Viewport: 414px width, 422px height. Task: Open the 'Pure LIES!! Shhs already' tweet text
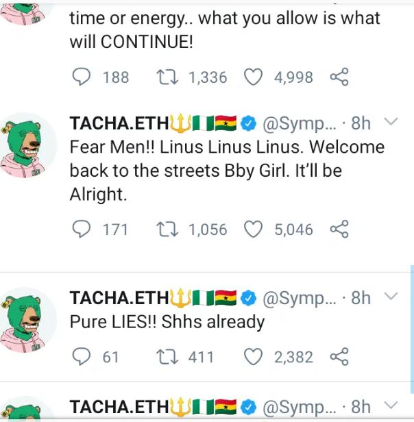[x=167, y=321]
